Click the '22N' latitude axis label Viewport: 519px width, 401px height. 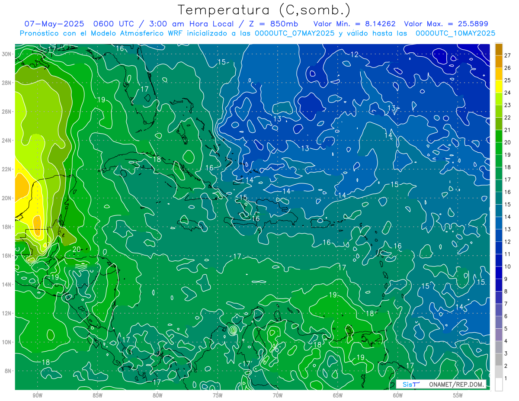coord(6,169)
